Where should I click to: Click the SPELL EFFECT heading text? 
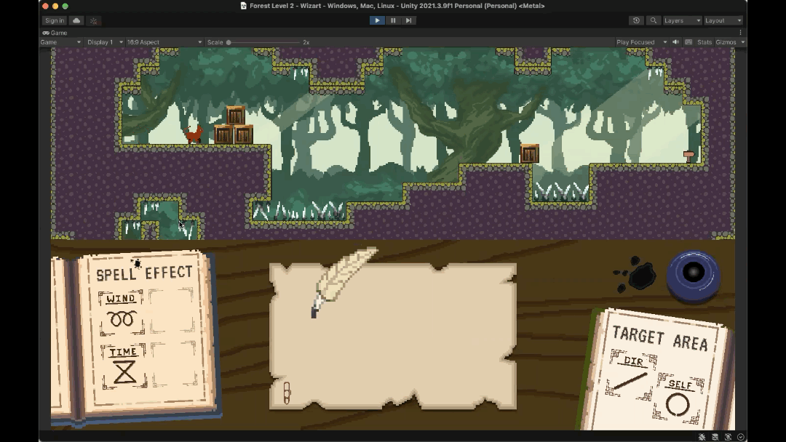(144, 273)
